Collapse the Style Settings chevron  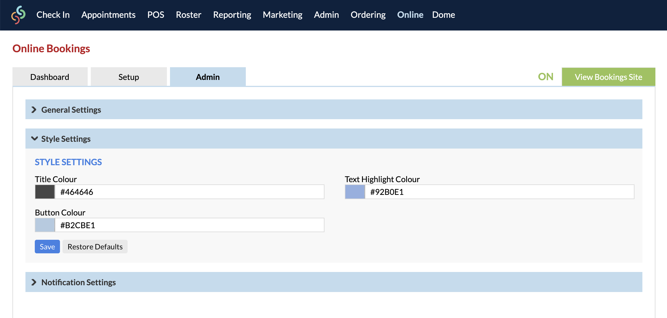[34, 138]
